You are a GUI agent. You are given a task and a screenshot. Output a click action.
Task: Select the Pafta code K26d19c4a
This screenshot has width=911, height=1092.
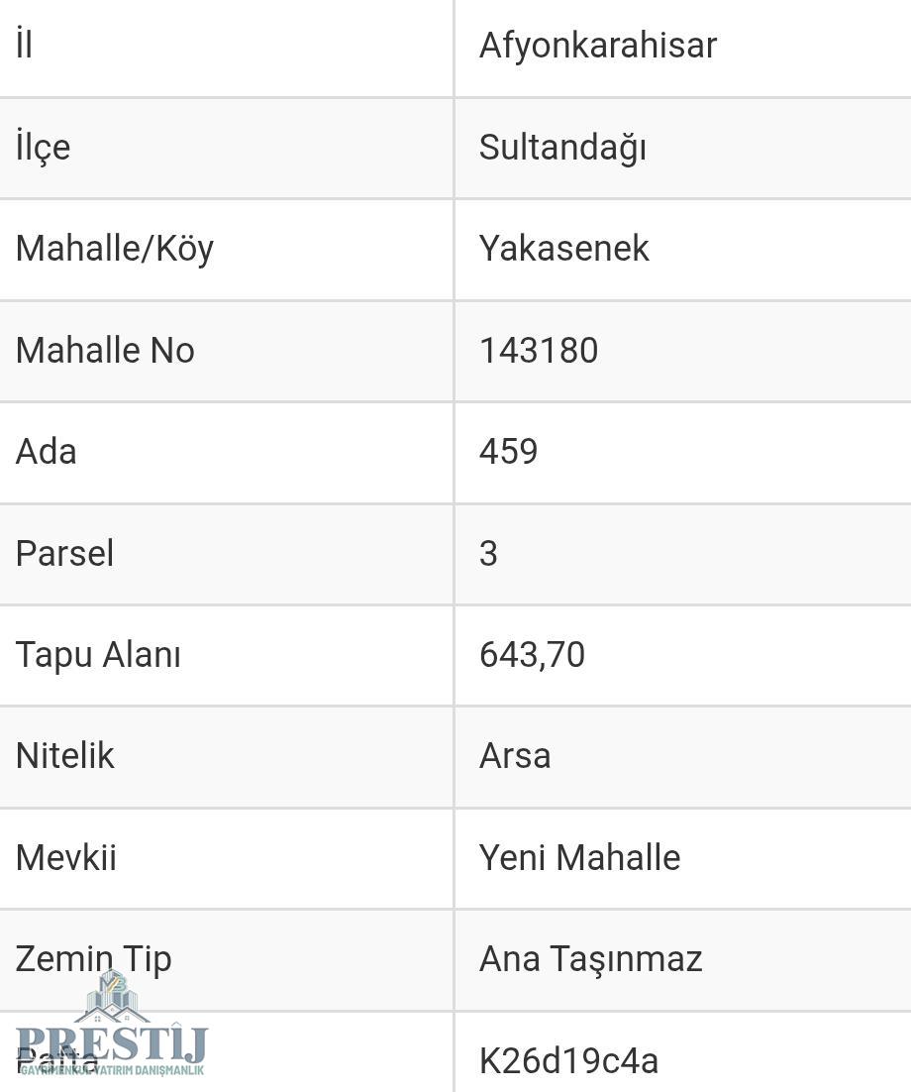click(x=568, y=1061)
